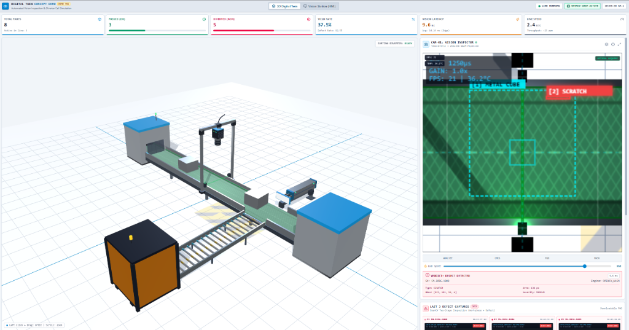Switch to the Vision Station (HMI) tab
The width and height of the screenshot is (629, 330).
point(319,6)
